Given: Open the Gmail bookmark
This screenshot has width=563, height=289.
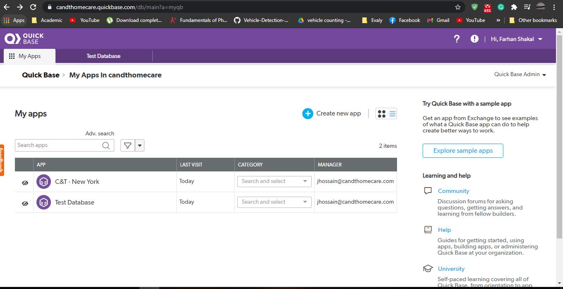Looking at the screenshot, I should point(438,20).
